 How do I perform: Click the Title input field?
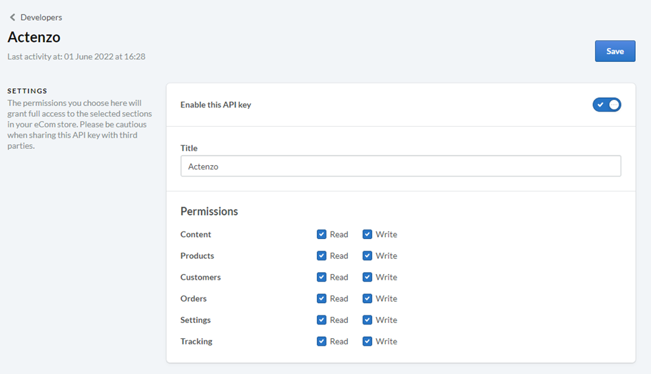click(x=401, y=166)
